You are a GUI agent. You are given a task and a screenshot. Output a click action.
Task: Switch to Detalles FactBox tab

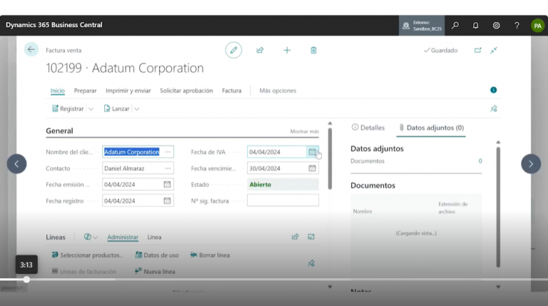(x=368, y=128)
